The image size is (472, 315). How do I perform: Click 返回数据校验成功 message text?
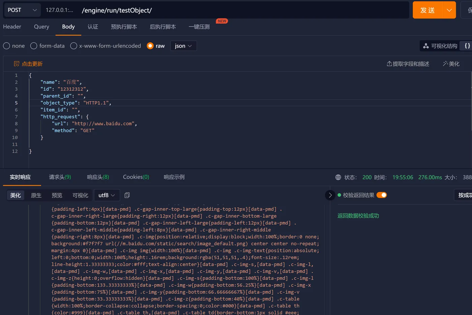358,216
